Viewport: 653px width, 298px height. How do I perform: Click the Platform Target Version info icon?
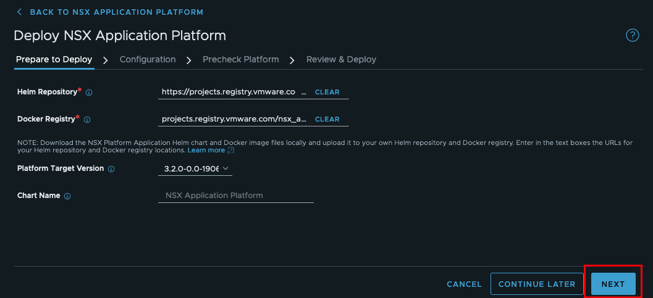coord(111,169)
